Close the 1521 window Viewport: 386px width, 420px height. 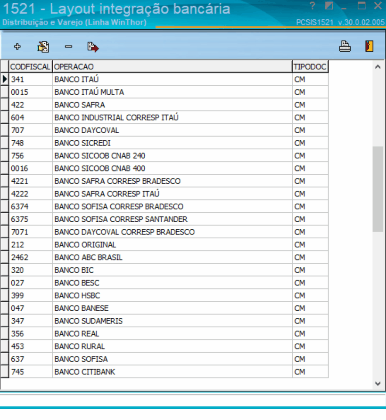coord(378,6)
